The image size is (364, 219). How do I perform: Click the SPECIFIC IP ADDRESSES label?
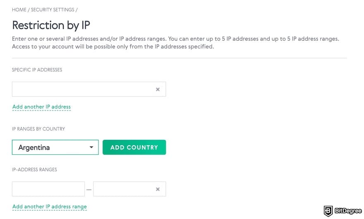click(37, 70)
